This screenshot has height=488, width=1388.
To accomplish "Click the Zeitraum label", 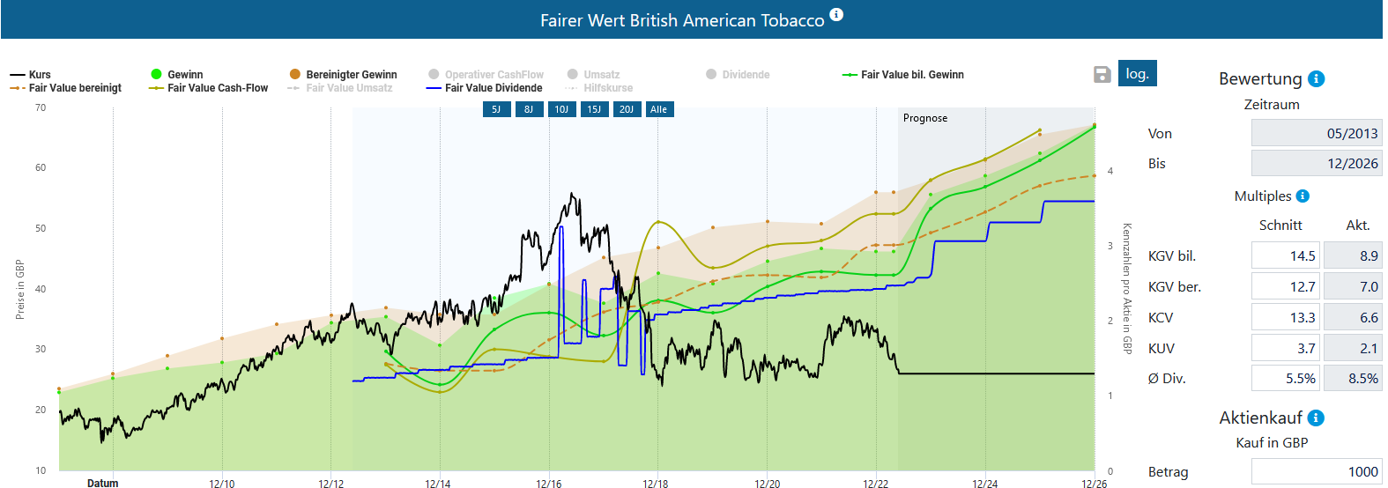I will point(1272,105).
